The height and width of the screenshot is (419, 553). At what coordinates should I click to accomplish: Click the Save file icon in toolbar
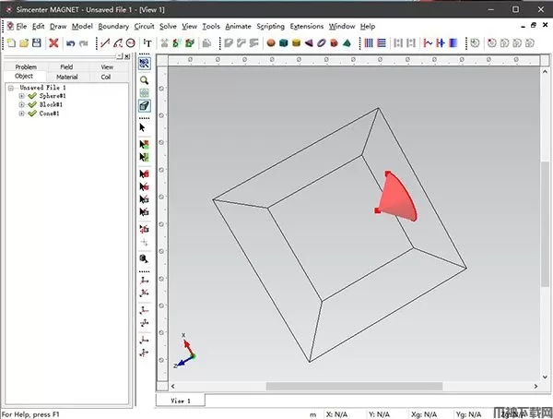click(36, 42)
